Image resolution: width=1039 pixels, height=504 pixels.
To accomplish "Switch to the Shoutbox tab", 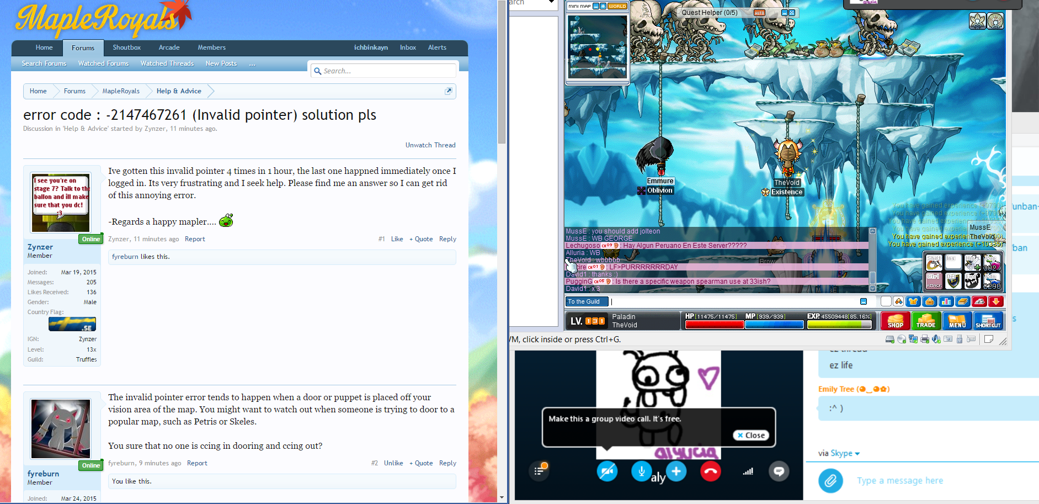I will click(126, 48).
